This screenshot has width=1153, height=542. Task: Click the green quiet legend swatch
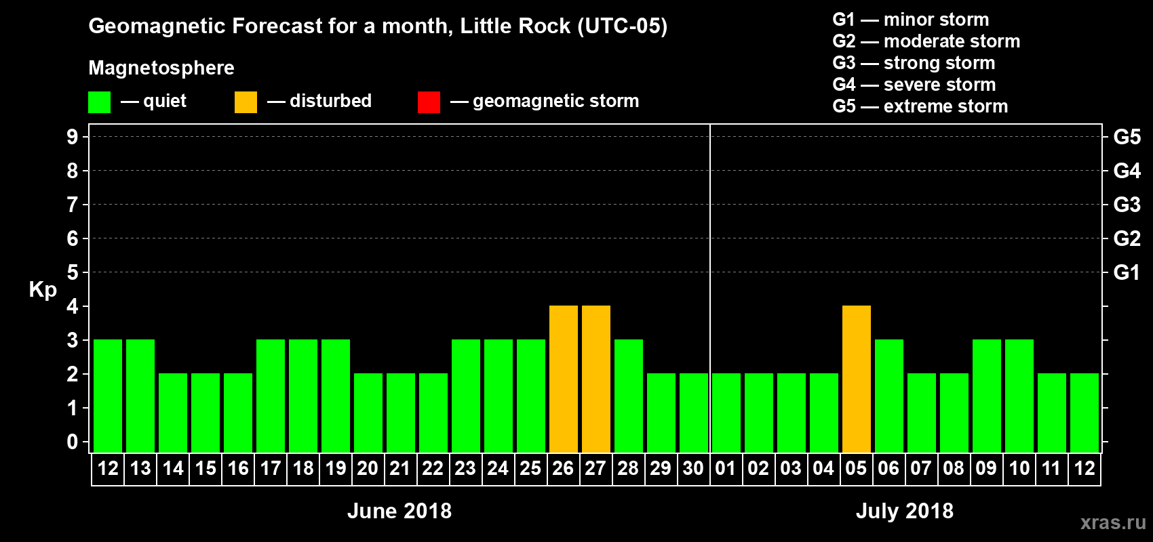(99, 102)
